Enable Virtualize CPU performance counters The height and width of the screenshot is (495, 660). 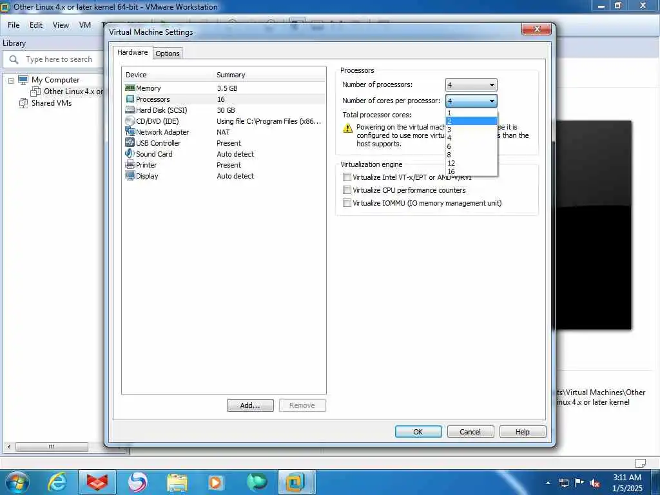tap(347, 190)
